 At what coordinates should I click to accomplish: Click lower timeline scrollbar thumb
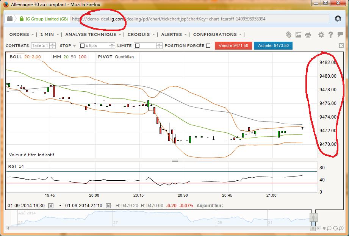(313, 228)
